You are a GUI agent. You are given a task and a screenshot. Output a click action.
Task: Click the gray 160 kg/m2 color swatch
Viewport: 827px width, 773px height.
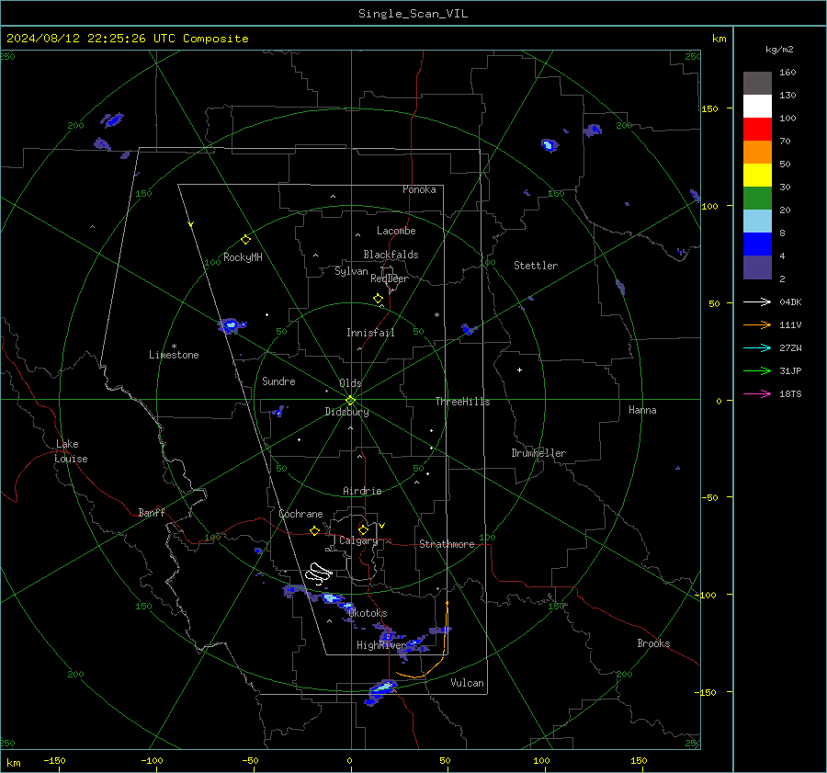coord(757,84)
